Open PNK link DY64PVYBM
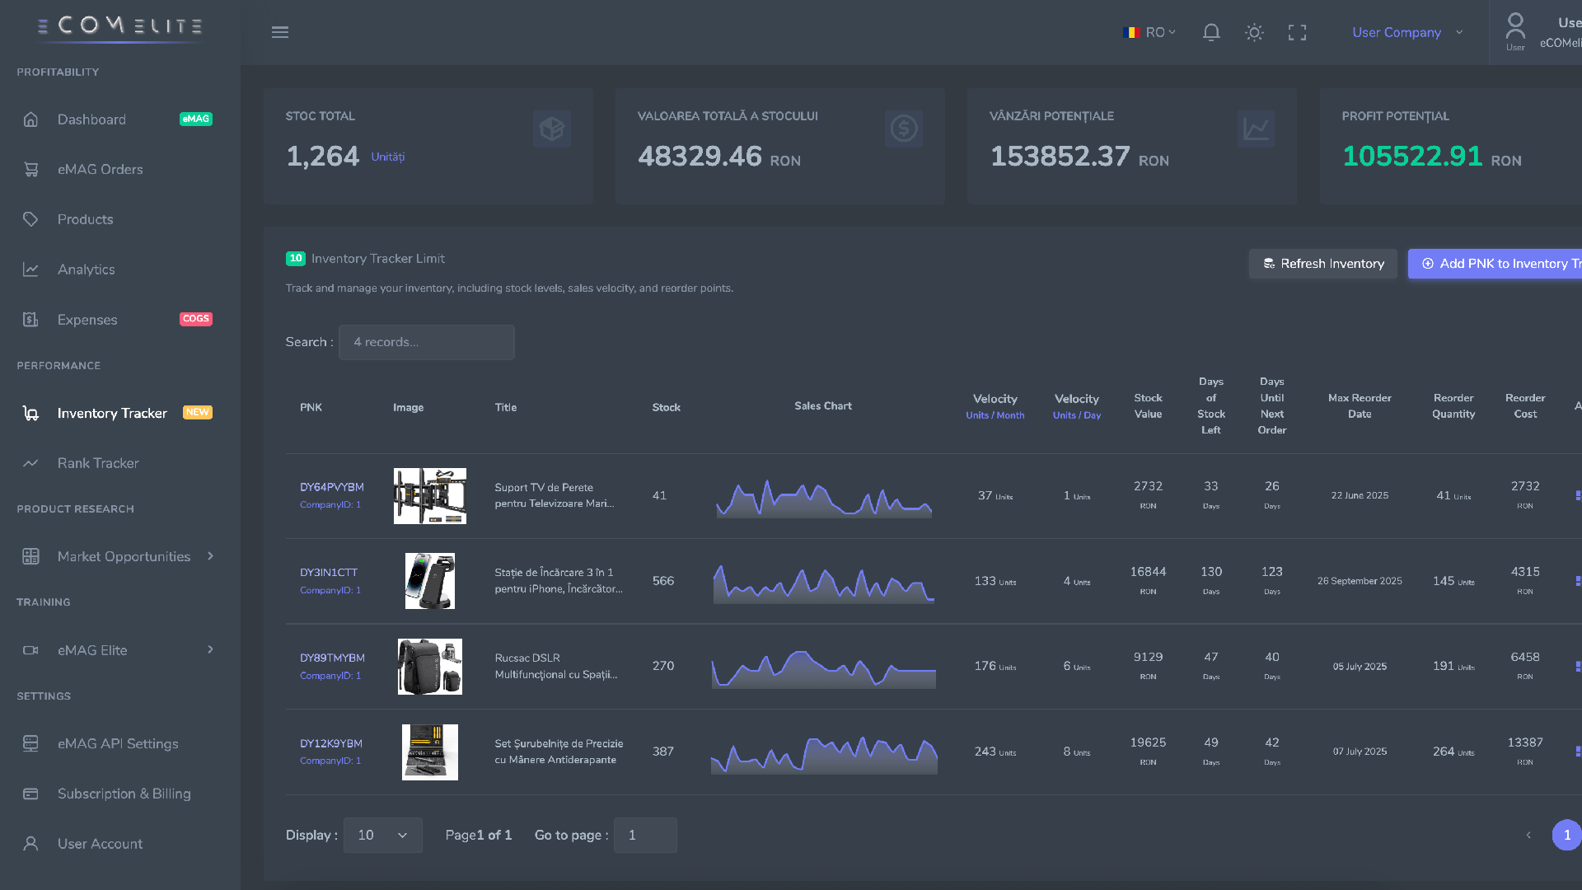1582x890 pixels. (332, 487)
